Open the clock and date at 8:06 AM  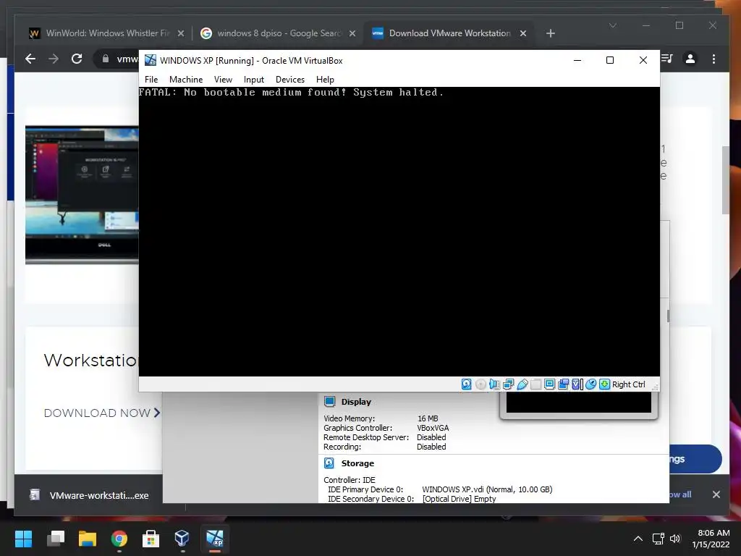(x=711, y=539)
